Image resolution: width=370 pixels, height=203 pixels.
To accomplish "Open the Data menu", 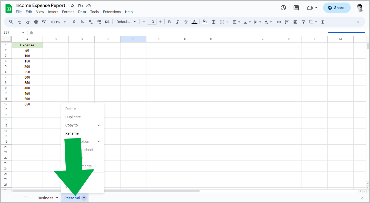I will 82,12.
